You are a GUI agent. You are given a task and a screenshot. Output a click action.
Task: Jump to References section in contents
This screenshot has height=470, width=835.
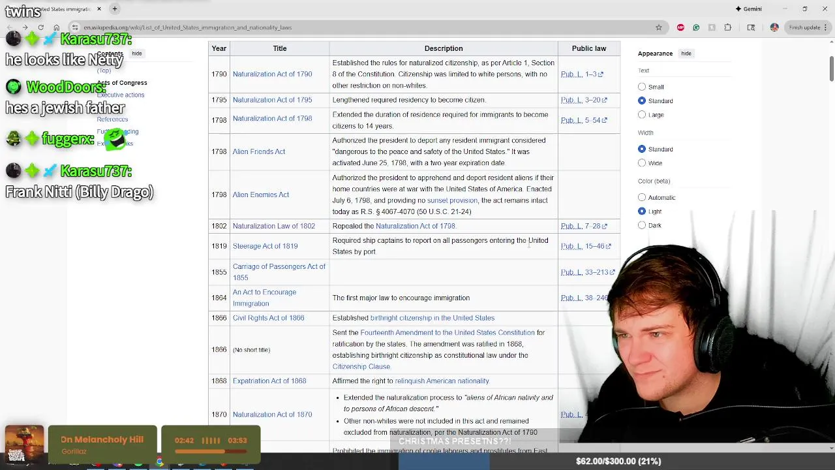[112, 119]
